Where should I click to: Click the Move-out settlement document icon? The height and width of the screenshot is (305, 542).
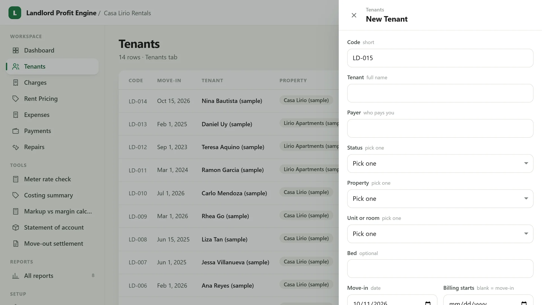(x=16, y=243)
